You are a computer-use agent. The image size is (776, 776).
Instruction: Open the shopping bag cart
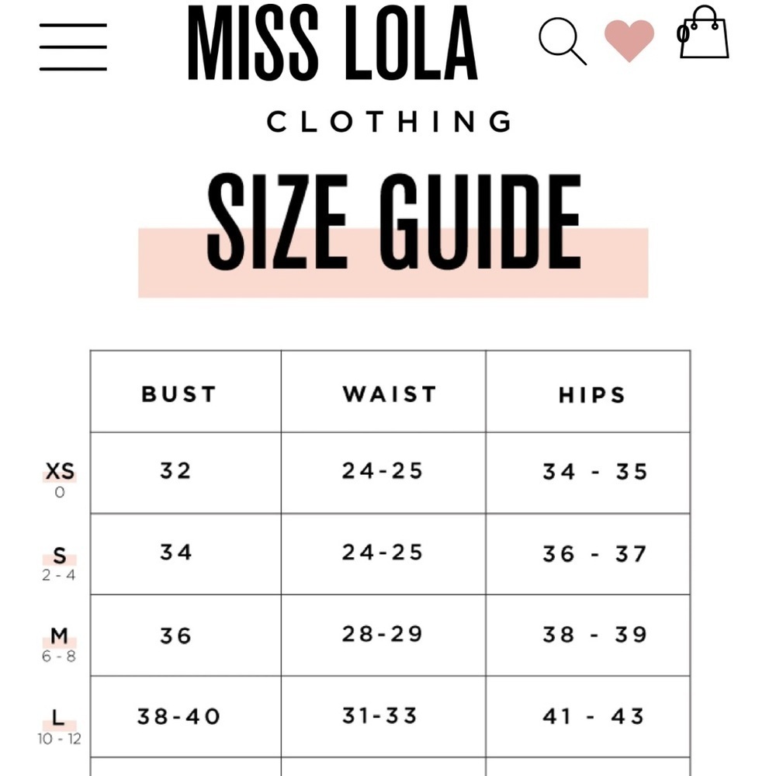click(x=703, y=32)
